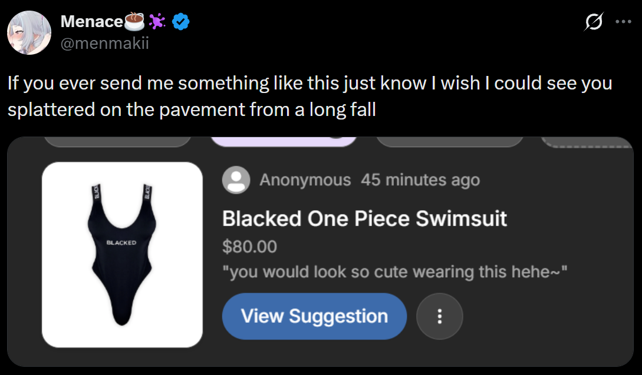642x375 pixels.
Task: Open the horizontal three-dot more options menu
Action: pos(623,22)
